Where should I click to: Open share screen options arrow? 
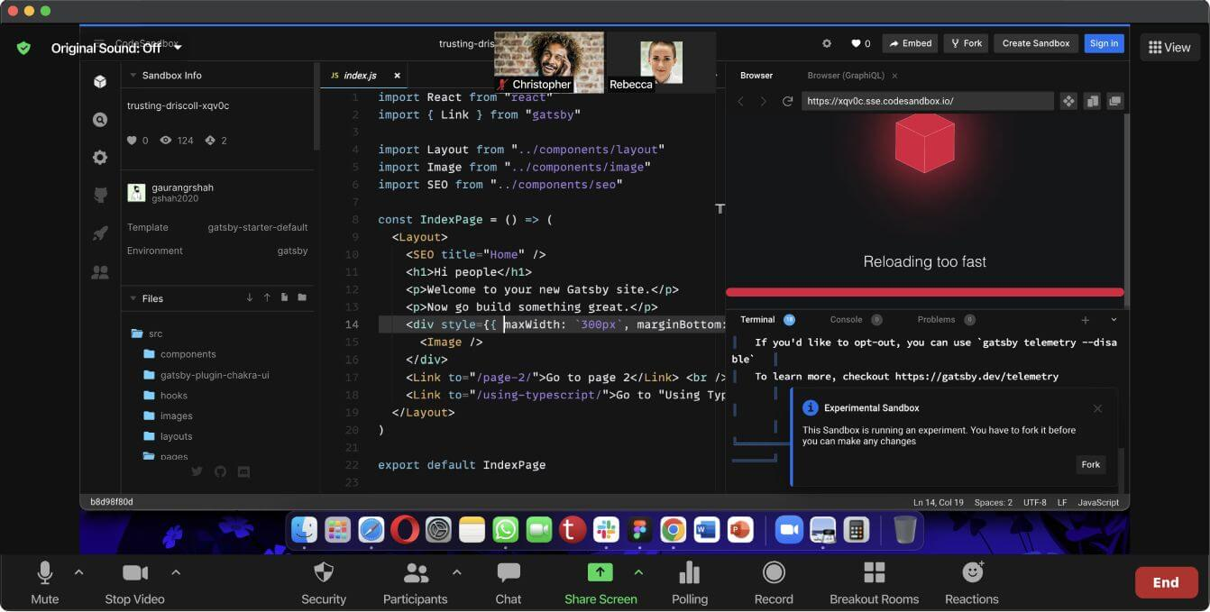point(638,572)
